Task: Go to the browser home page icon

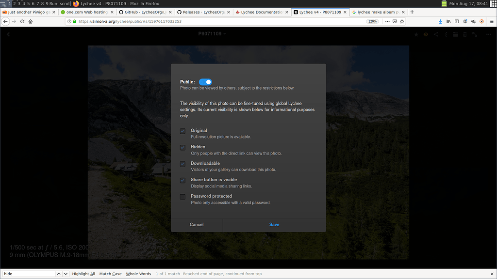Action: click(x=31, y=21)
